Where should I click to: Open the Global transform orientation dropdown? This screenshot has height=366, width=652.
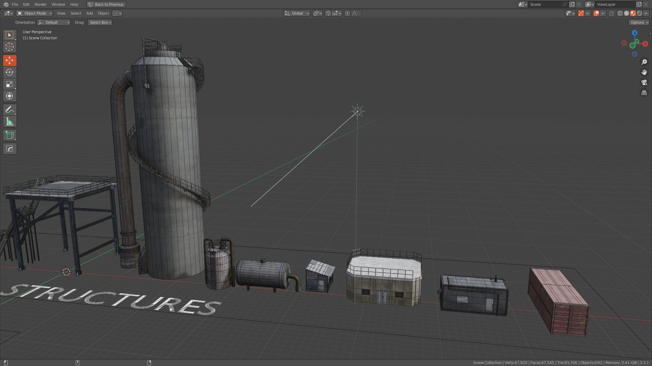tap(296, 13)
